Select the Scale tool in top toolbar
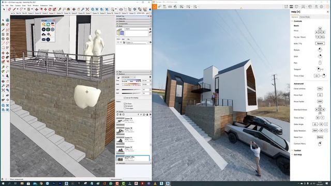The image size is (331, 186). click(x=54, y=9)
